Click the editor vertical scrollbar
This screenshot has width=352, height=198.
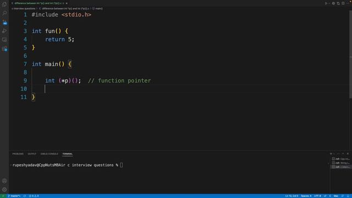[350, 54]
